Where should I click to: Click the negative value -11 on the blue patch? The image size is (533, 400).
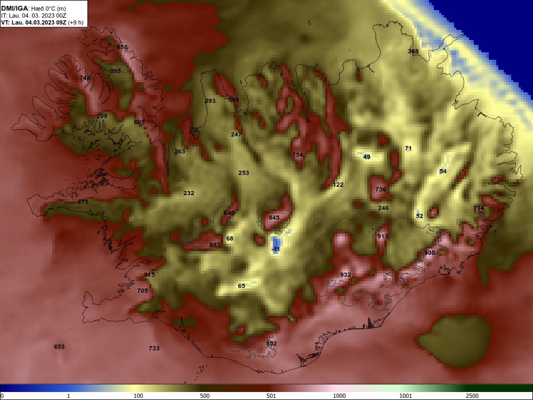276,249
